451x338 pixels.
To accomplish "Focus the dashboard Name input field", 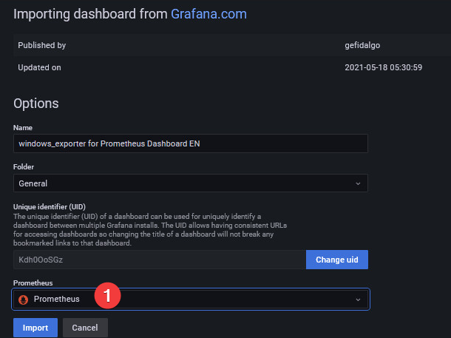I will click(x=190, y=143).
